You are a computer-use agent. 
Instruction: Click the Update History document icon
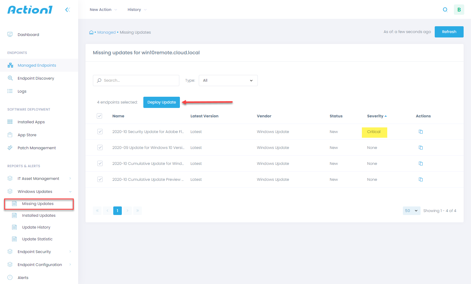point(14,227)
